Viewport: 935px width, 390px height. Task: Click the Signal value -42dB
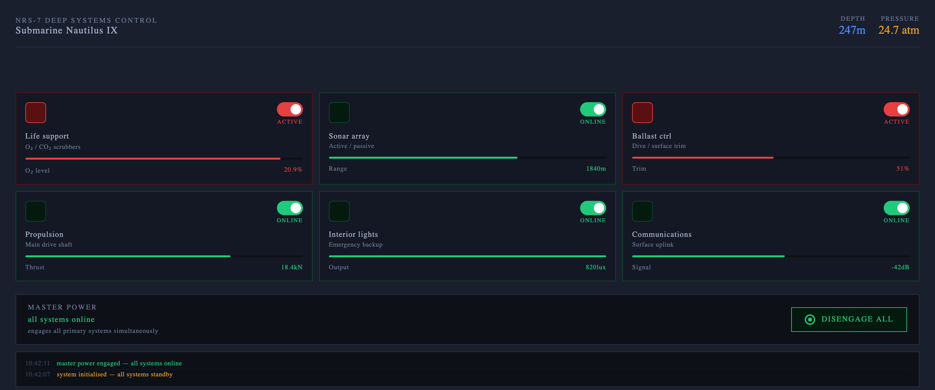pos(900,267)
